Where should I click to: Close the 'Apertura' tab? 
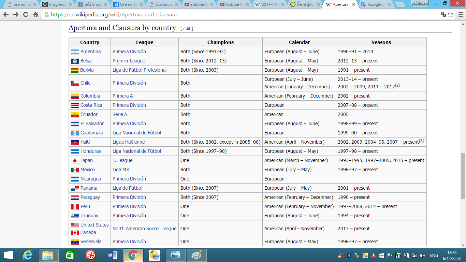(x=353, y=4)
